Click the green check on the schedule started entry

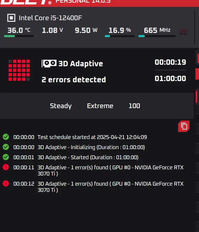(6, 137)
